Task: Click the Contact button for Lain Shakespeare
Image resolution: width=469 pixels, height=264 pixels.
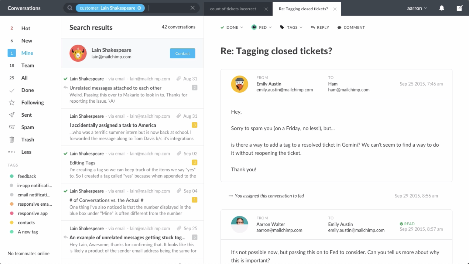Action: (x=182, y=53)
